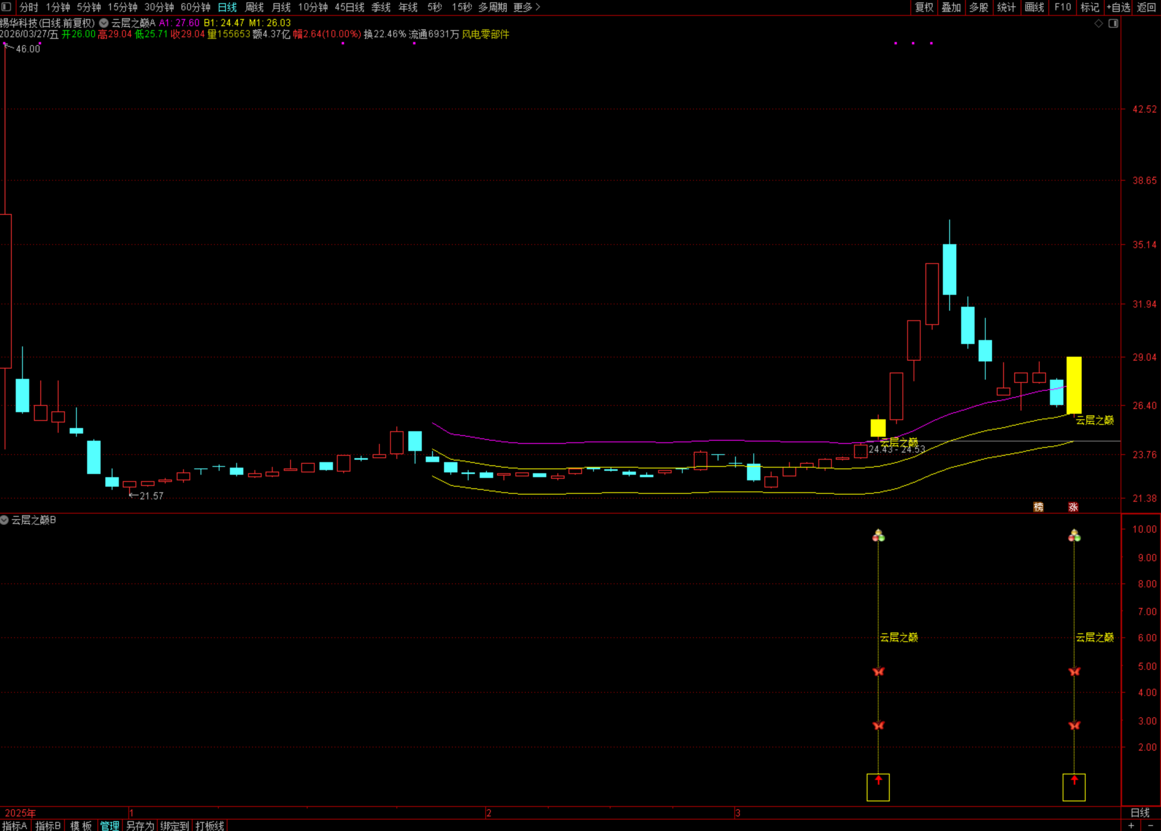Image resolution: width=1161 pixels, height=831 pixels.
Task: Click the 另存为 save-as button
Action: 140,826
